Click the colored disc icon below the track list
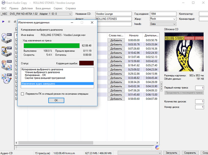This screenshot has height=155, width=208. 157,147
